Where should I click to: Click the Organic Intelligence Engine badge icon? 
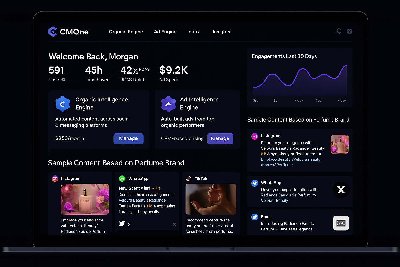click(x=63, y=104)
